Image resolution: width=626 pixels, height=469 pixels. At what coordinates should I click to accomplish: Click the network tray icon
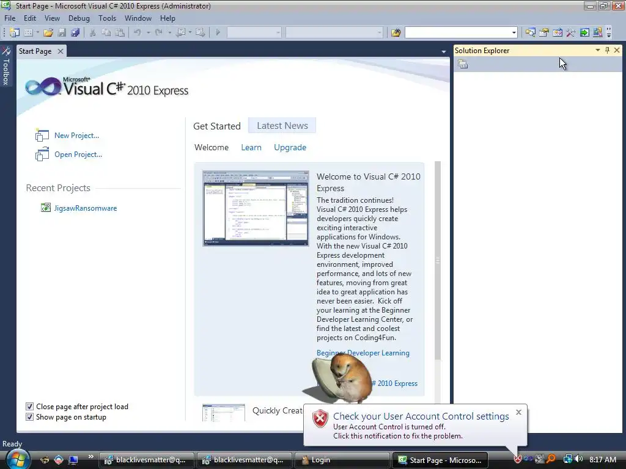coord(567,459)
